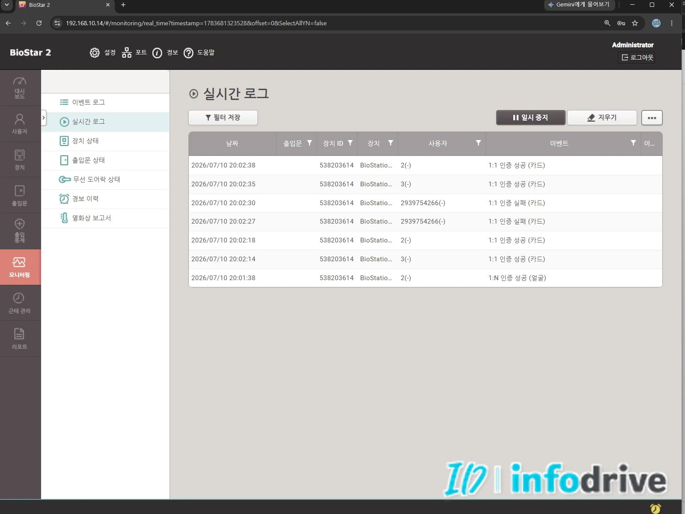Click the Clear eraser button
Image resolution: width=685 pixels, height=514 pixels.
[602, 118]
